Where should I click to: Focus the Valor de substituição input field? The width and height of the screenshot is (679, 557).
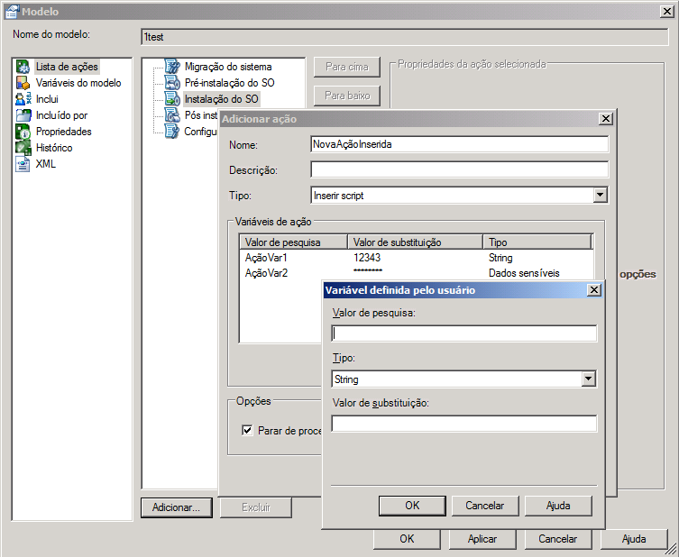click(464, 424)
